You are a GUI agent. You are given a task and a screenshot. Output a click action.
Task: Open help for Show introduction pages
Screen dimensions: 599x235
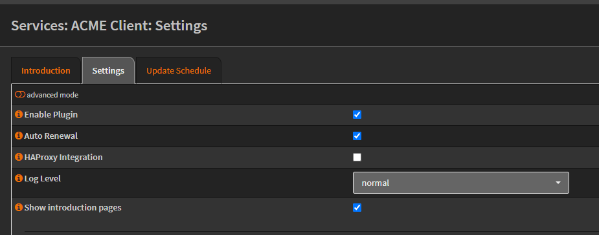click(19, 208)
